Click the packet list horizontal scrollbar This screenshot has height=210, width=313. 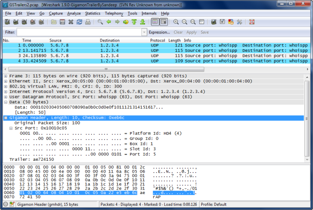point(105,69)
